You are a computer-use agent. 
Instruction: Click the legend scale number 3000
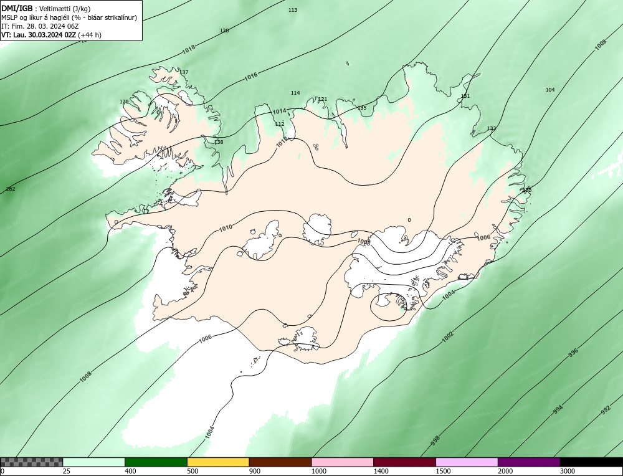568,472
